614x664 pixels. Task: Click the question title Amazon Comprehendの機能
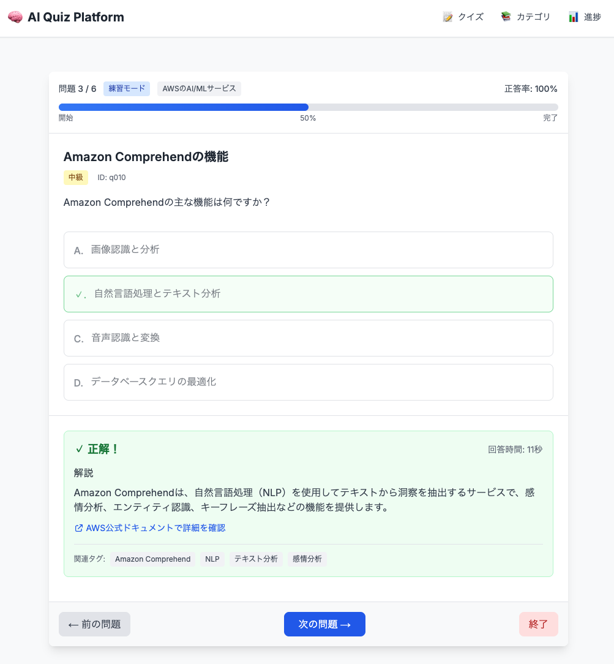(x=146, y=157)
